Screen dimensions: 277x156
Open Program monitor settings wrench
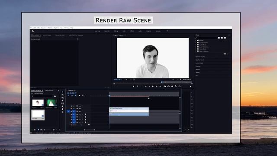coord(181,80)
